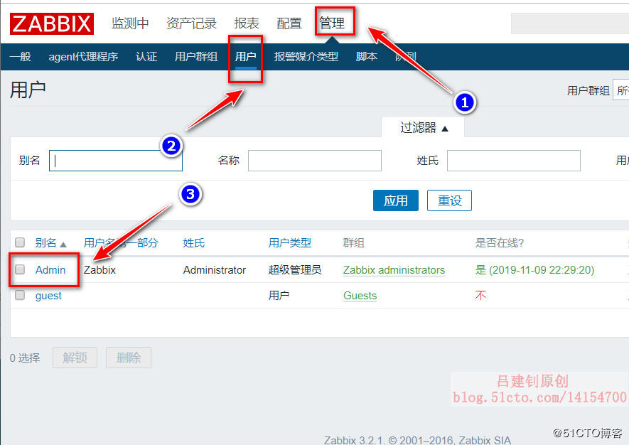Check the Admin row checkbox
The image size is (629, 445).
[x=20, y=269]
